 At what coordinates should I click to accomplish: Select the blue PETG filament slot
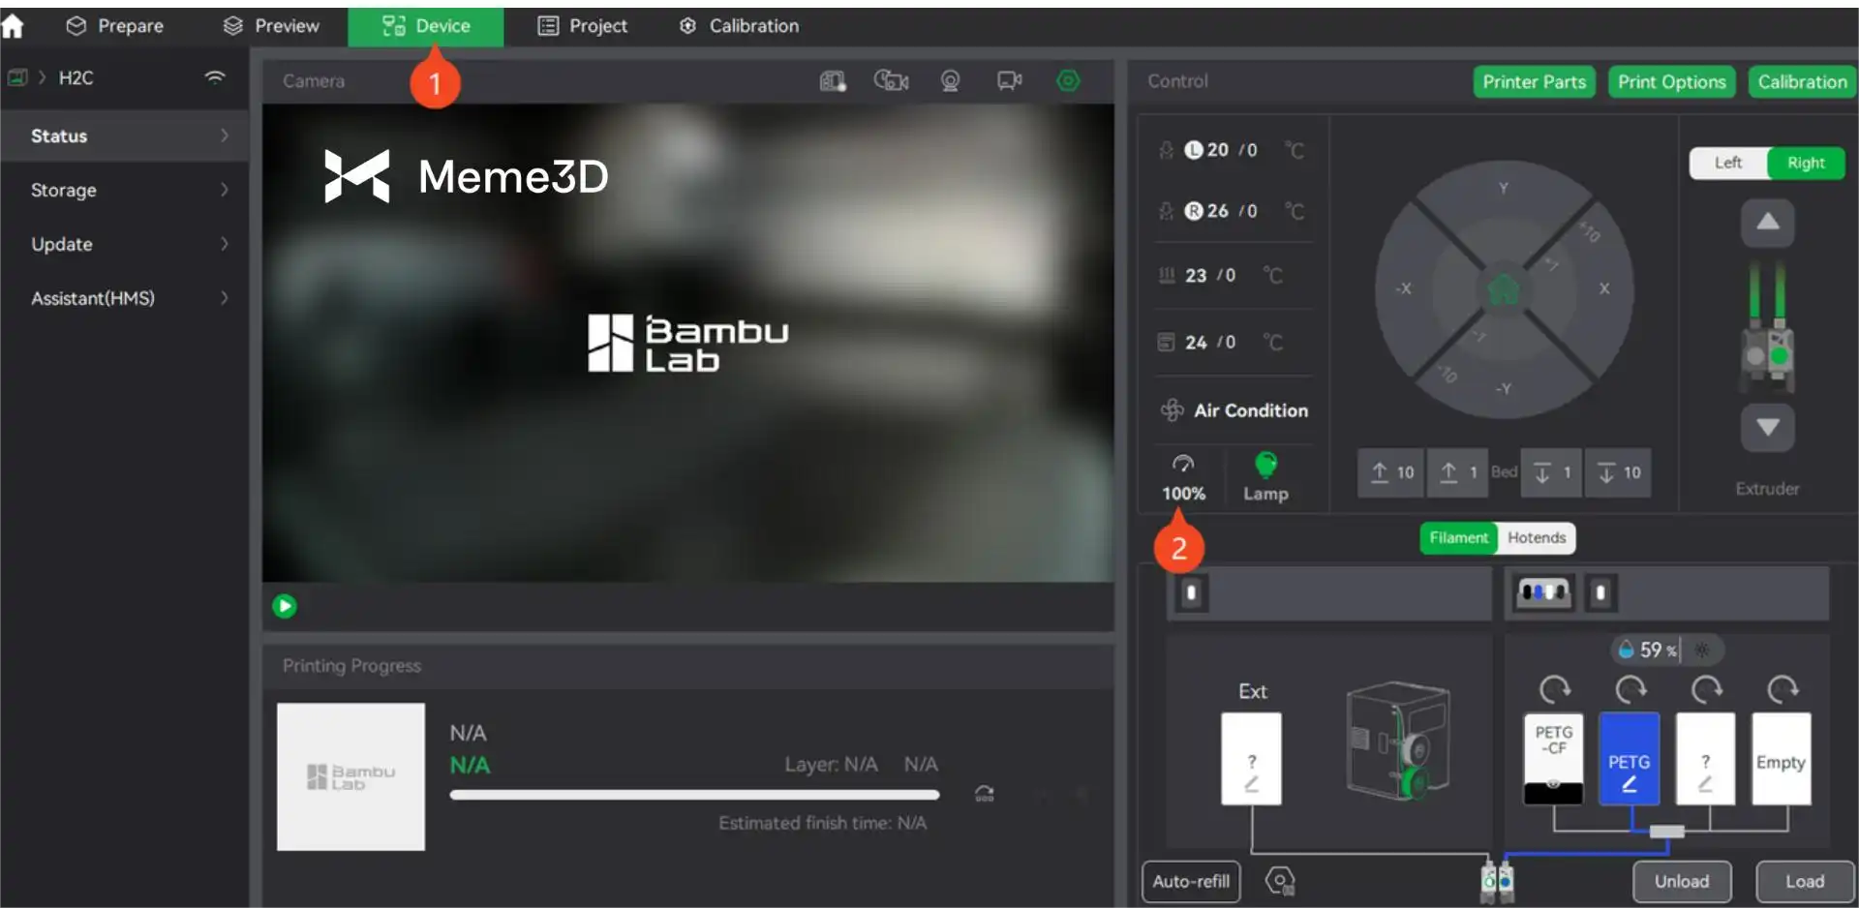[x=1629, y=760]
